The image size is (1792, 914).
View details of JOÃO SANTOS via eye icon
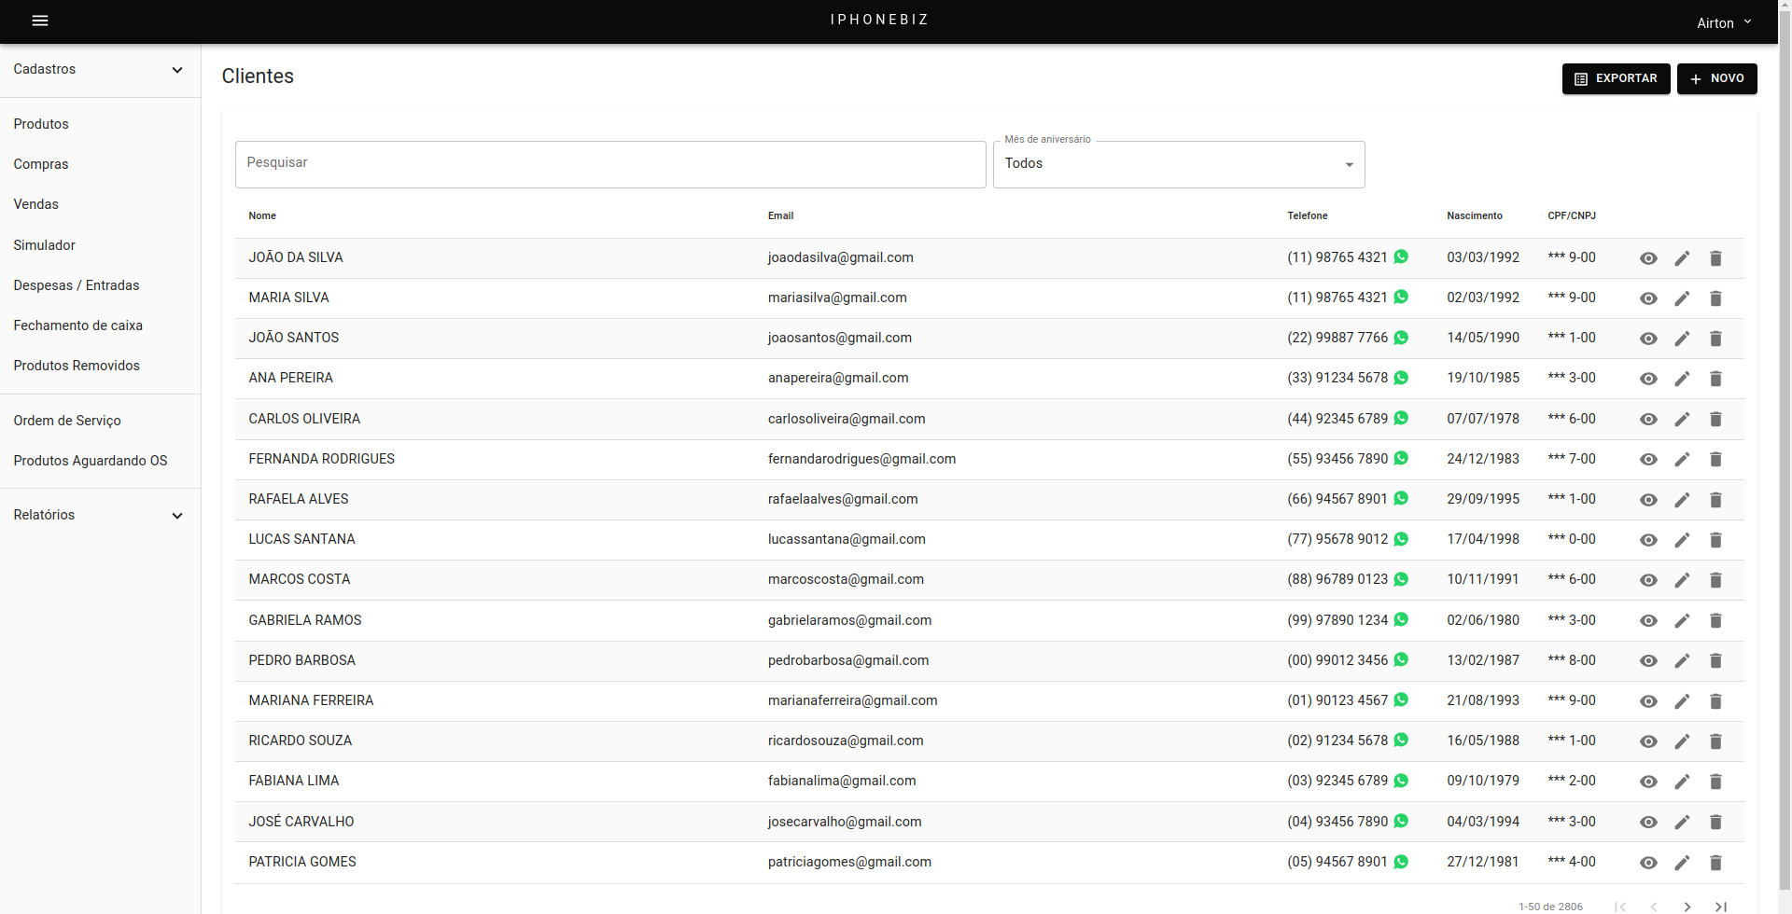point(1648,339)
